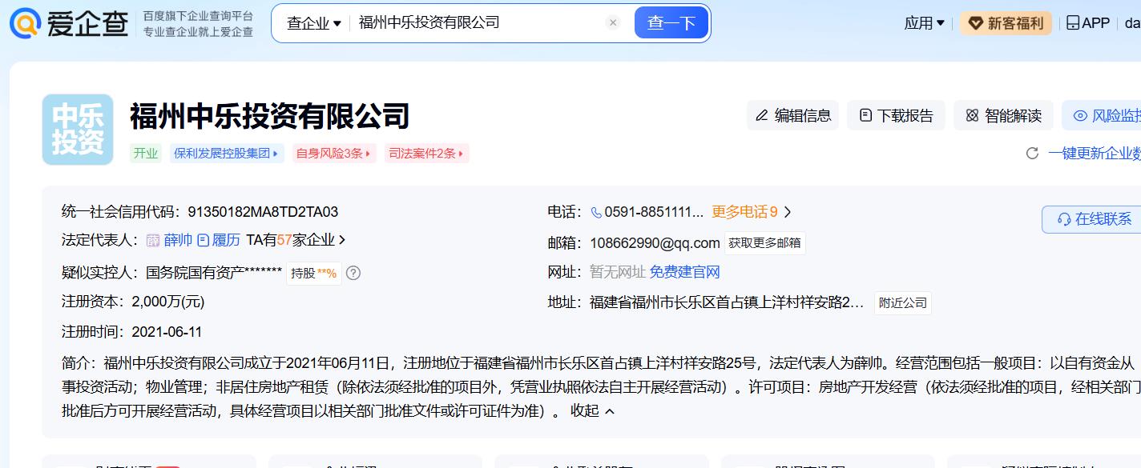Viewport: 1141px width, 468px height.
Task: Collapse the company intro with 收起
Action: tap(593, 410)
